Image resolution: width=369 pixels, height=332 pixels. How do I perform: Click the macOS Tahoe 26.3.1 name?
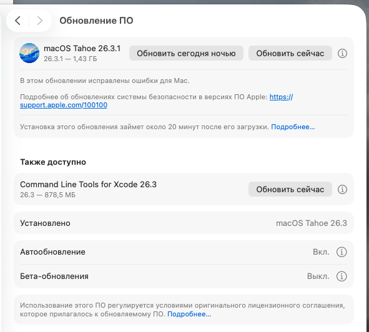(x=82, y=49)
